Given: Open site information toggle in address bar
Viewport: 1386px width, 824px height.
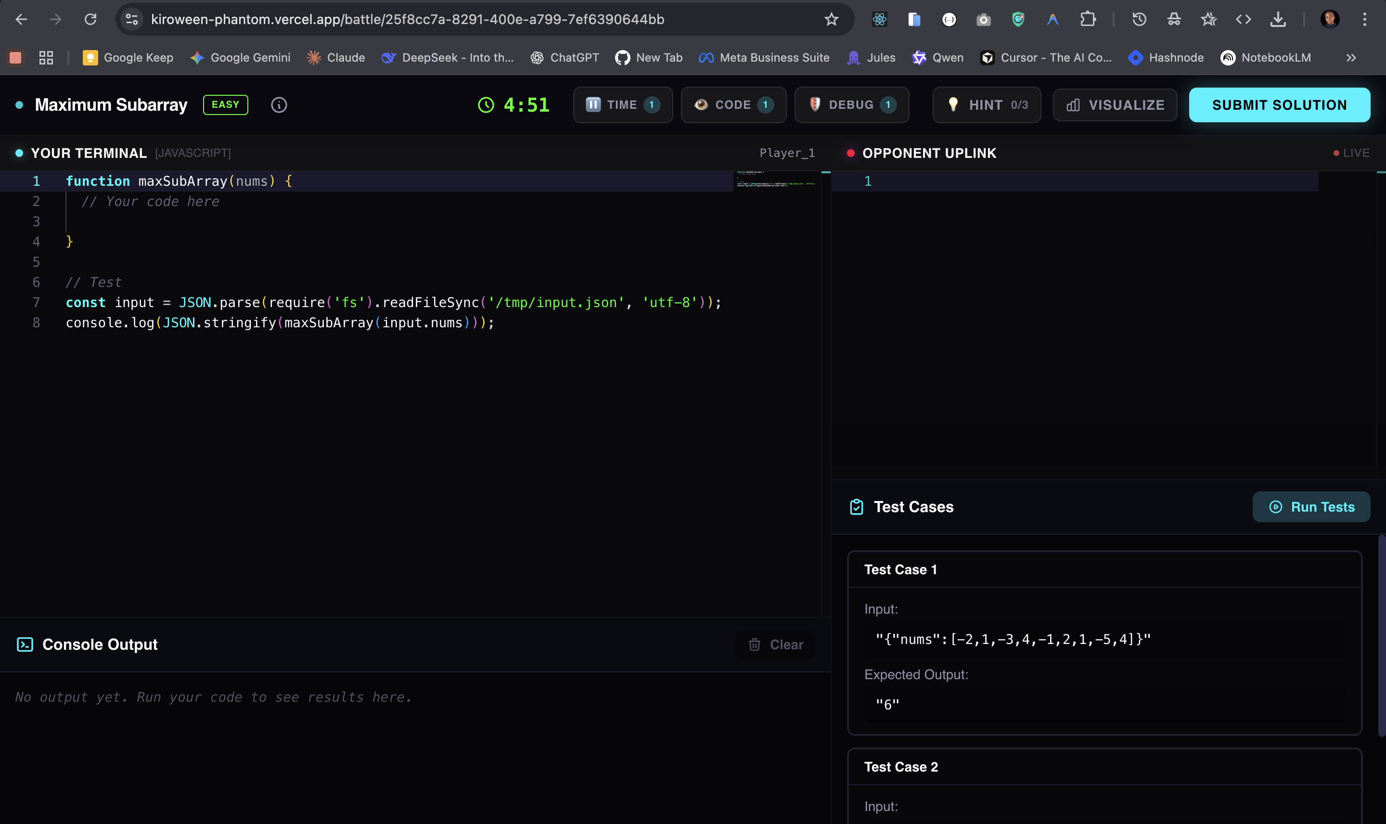Looking at the screenshot, I should pyautogui.click(x=131, y=19).
